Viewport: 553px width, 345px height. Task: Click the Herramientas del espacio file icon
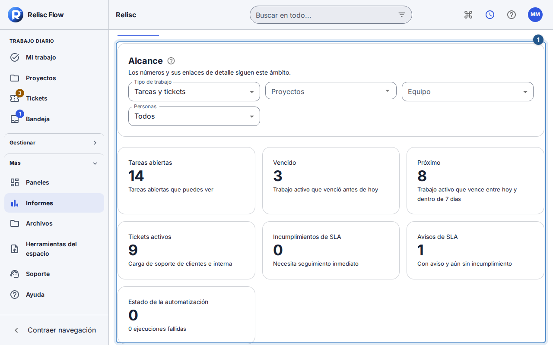pos(15,249)
